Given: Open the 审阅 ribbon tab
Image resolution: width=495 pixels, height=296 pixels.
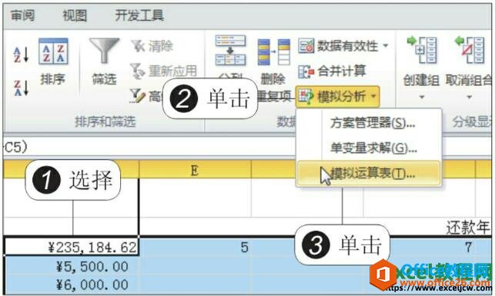Looking at the screenshot, I should 22,15.
